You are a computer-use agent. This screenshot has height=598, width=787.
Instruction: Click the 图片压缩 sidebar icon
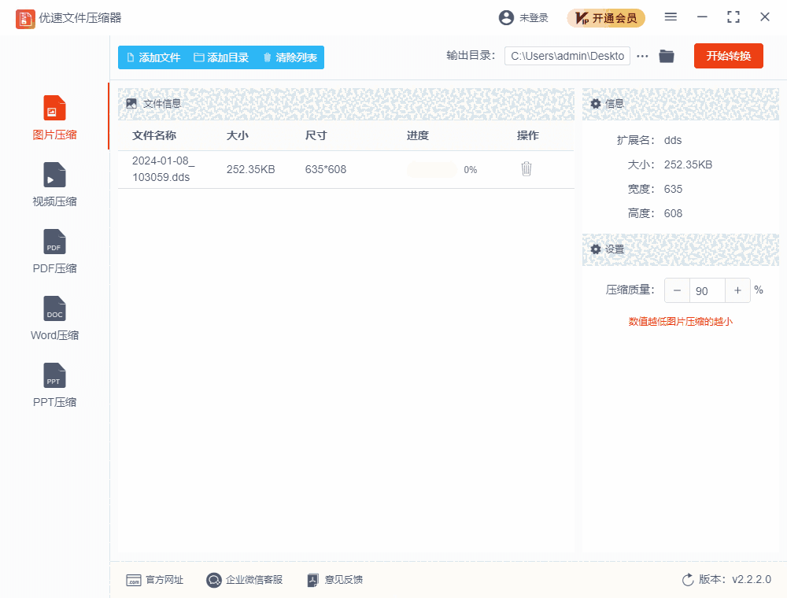tap(54, 115)
